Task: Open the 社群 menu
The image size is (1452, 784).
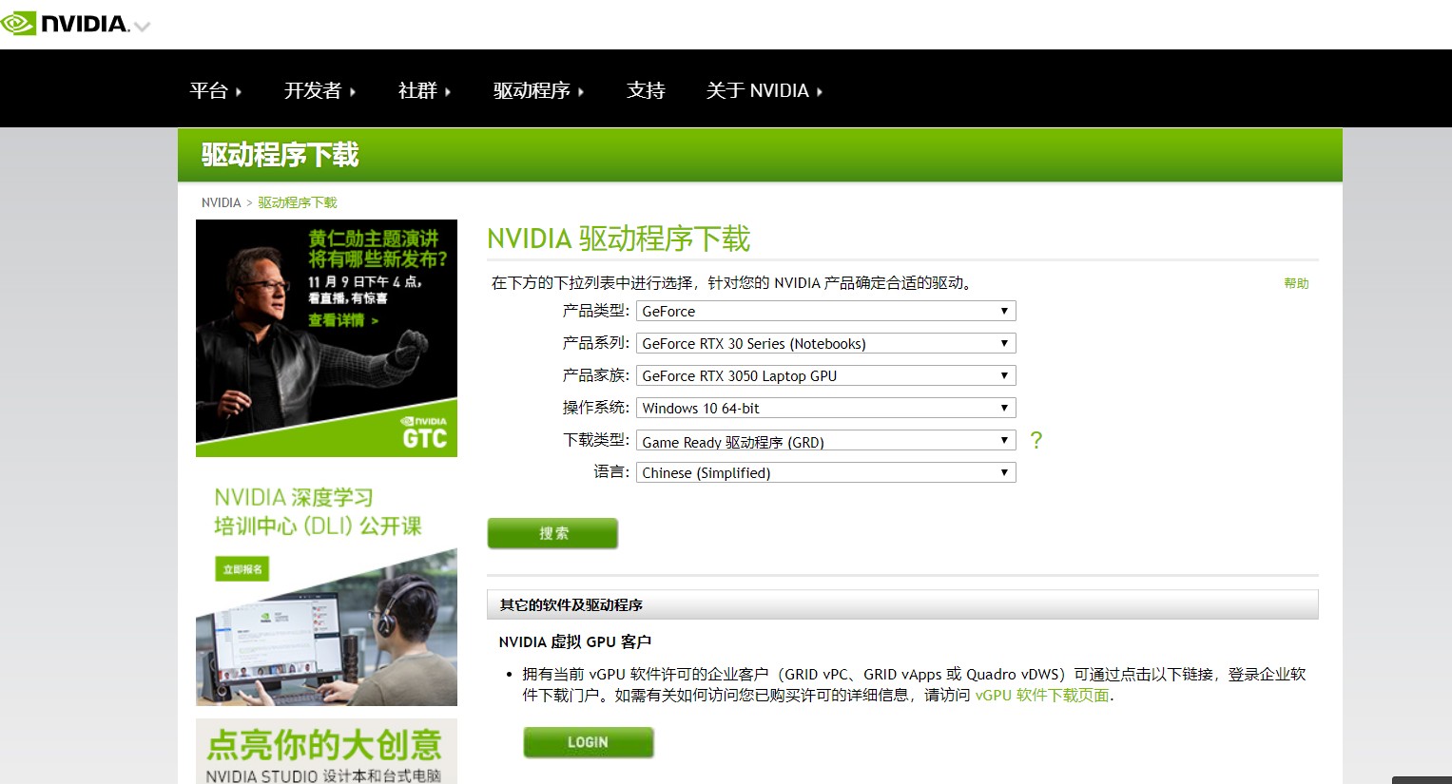Action: coord(425,90)
